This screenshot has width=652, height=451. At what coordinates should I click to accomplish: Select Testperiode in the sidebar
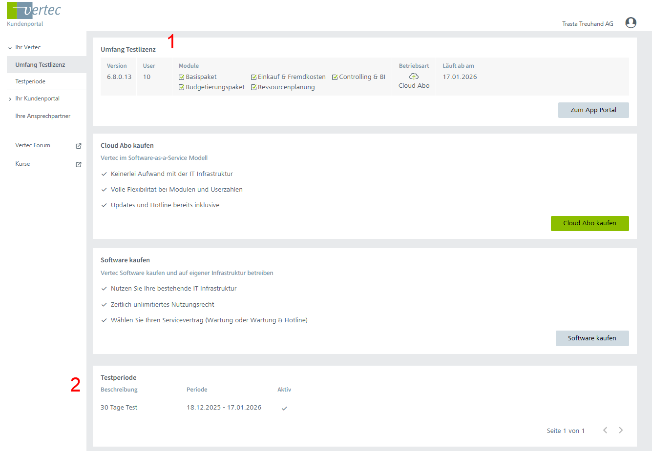point(30,81)
